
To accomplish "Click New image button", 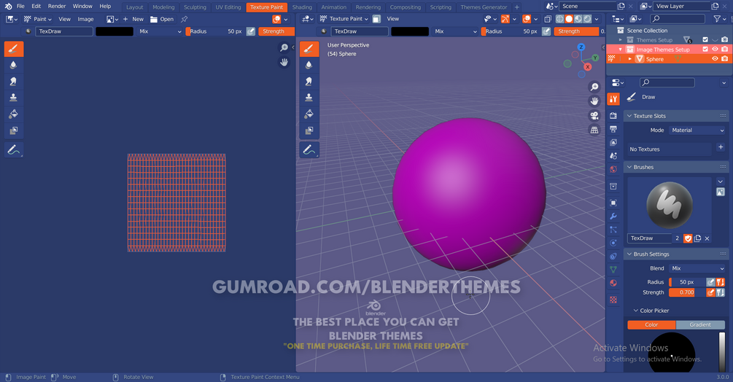I will [x=133, y=19].
